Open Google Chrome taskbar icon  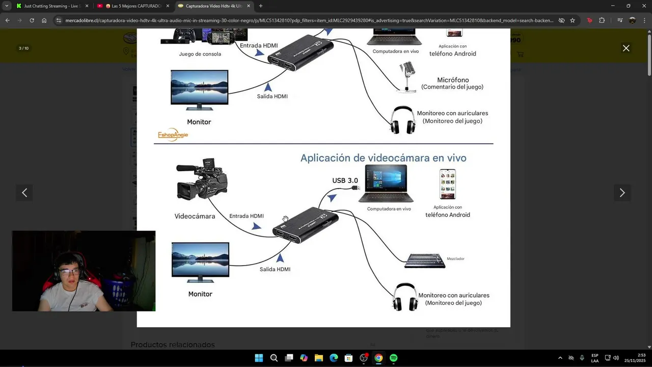(x=378, y=358)
